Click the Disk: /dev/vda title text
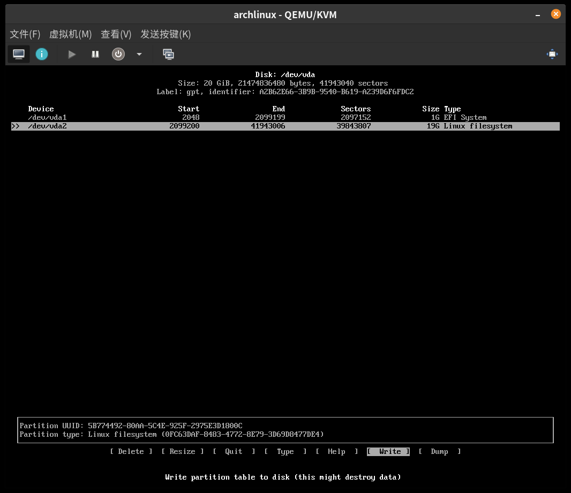The height and width of the screenshot is (493, 571). pyautogui.click(x=285, y=74)
